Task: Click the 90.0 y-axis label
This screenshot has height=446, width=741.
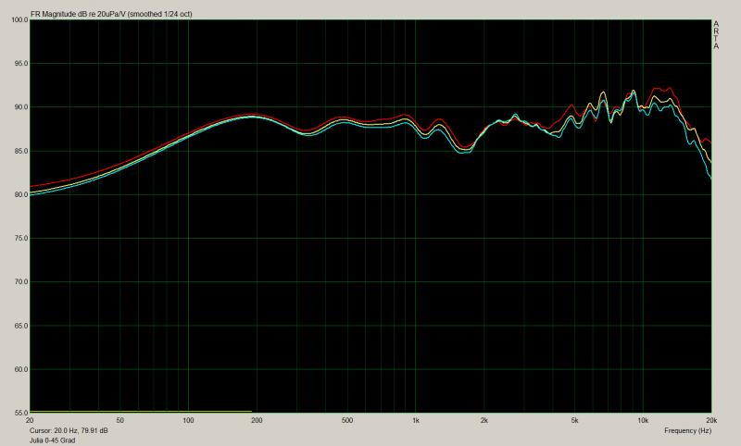Action: click(20, 107)
